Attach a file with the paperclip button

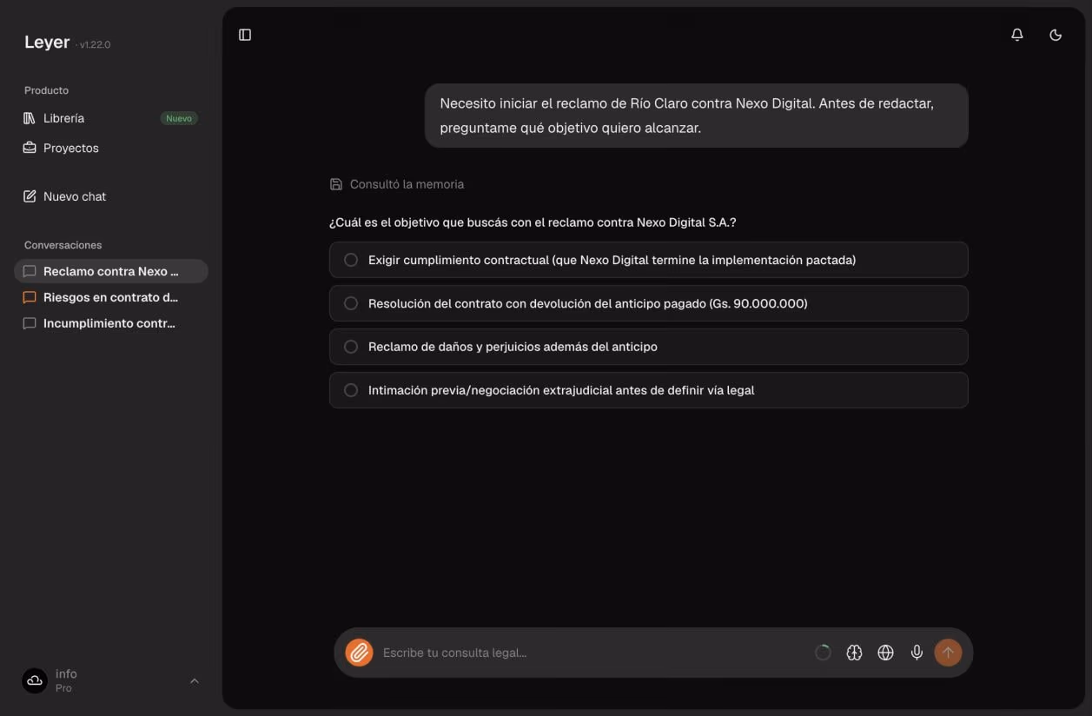359,653
